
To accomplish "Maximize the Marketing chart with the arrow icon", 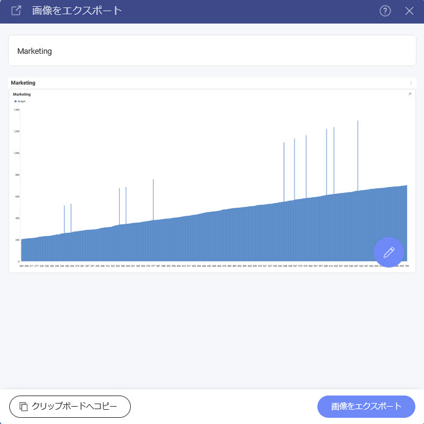I will point(410,94).
